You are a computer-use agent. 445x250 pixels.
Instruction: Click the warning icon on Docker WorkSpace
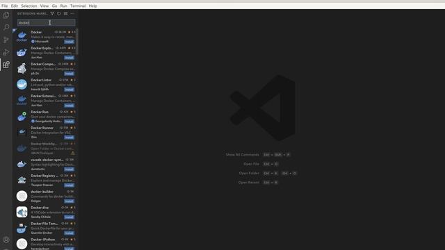[x=73, y=153]
